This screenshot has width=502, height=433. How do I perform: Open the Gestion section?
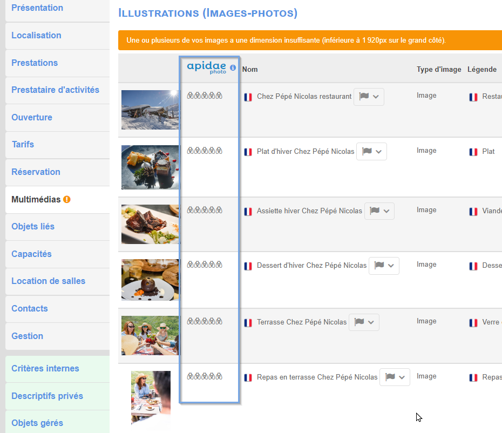pyautogui.click(x=58, y=336)
